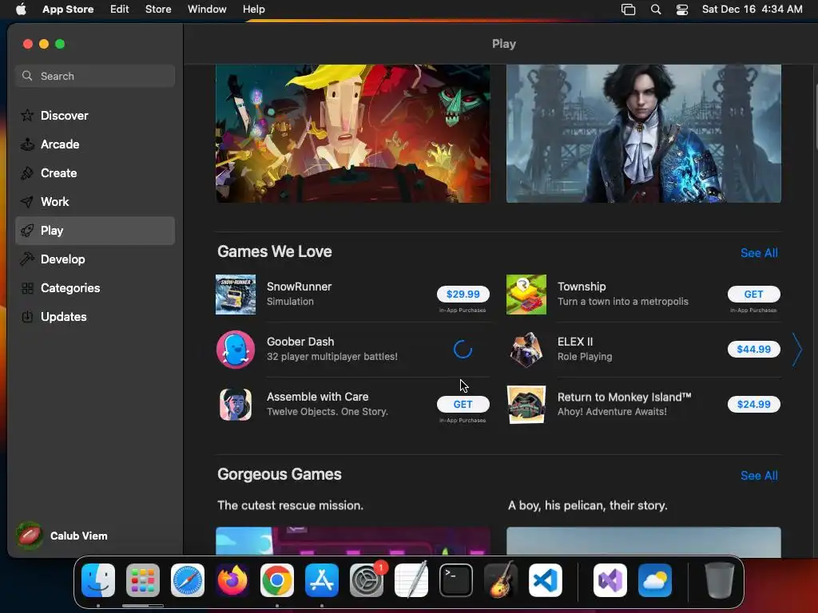Open the Help menu
The image size is (818, 613).
[x=253, y=10]
